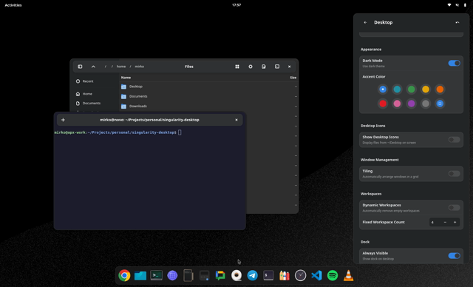
Task: Pick the purple accent color
Action: click(411, 104)
